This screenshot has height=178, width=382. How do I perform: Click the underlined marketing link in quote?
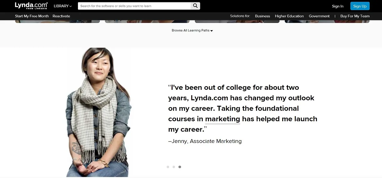[x=223, y=119]
